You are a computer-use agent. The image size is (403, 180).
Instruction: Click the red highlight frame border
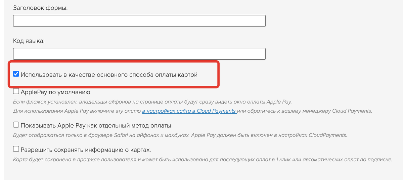pos(114,62)
